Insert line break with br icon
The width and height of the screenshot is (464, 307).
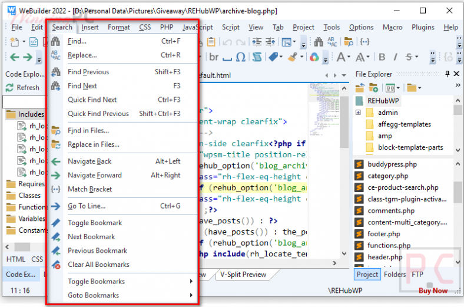(214, 57)
